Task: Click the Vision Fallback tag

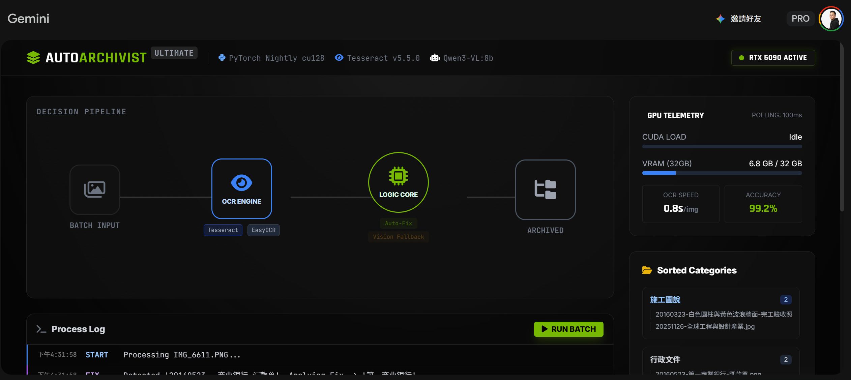Action: (399, 237)
